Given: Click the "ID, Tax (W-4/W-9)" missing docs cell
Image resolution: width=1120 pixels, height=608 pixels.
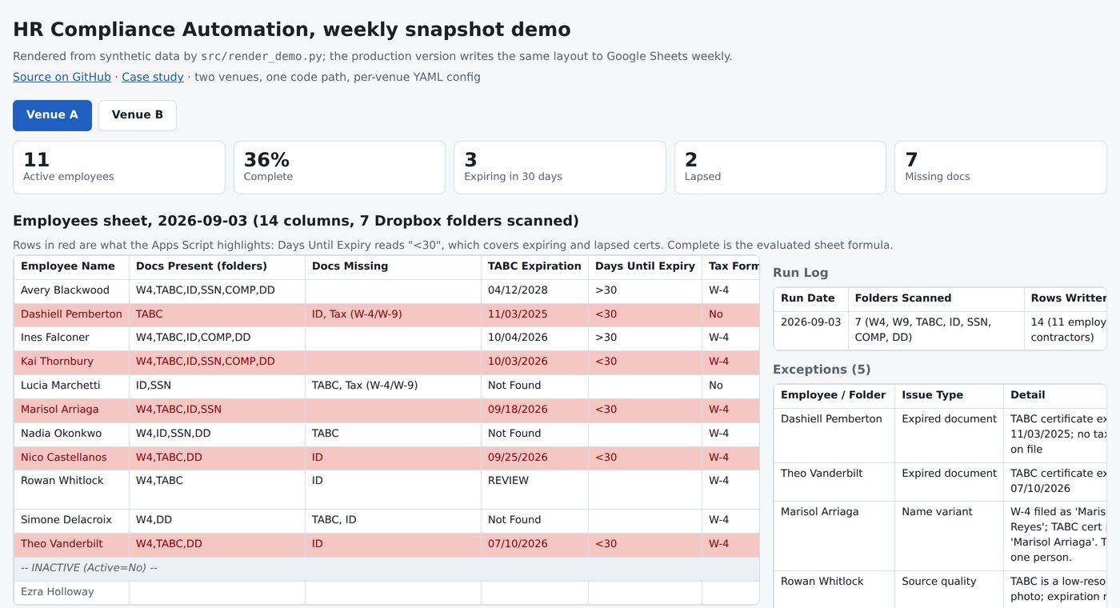Looking at the screenshot, I should (x=393, y=315).
